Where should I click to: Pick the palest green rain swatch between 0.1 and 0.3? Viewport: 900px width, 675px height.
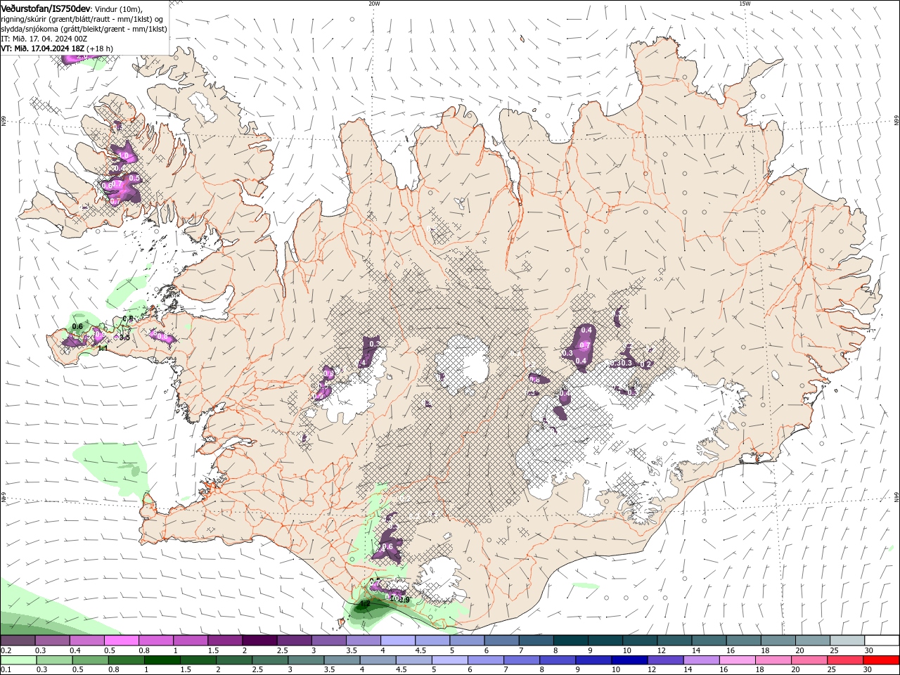[18, 660]
